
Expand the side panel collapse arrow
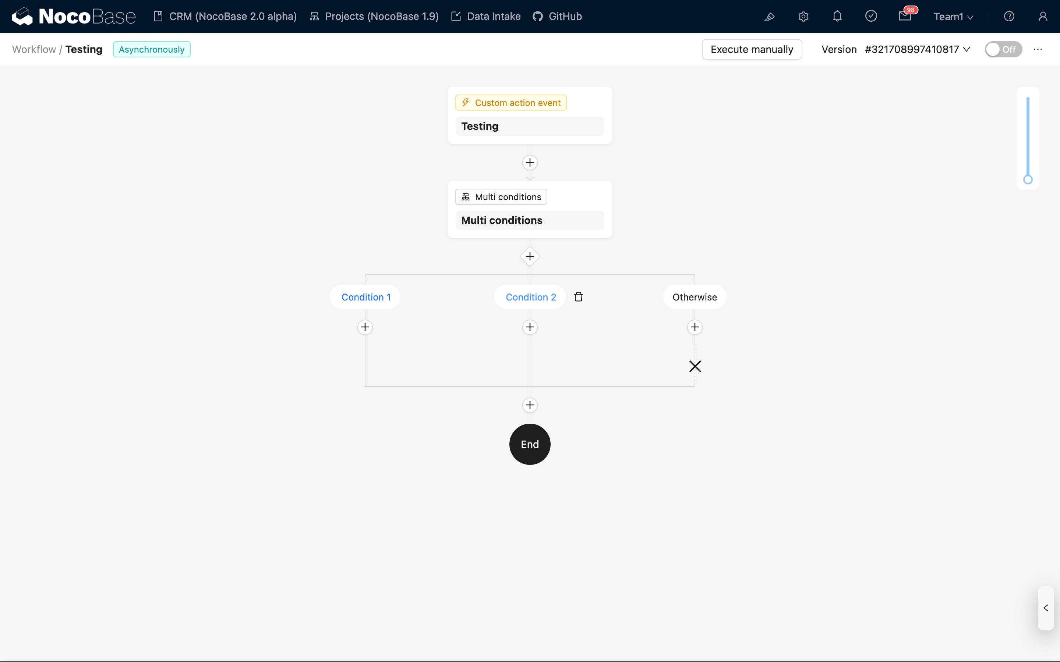coord(1046,608)
